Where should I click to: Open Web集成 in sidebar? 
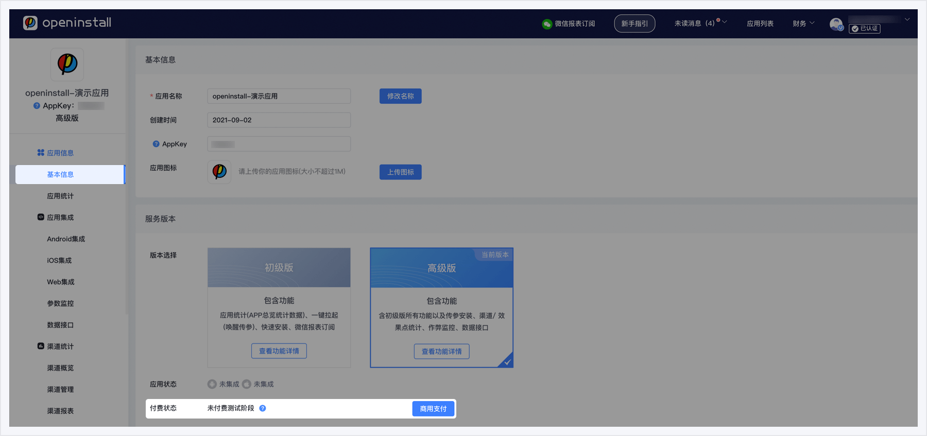pos(61,282)
